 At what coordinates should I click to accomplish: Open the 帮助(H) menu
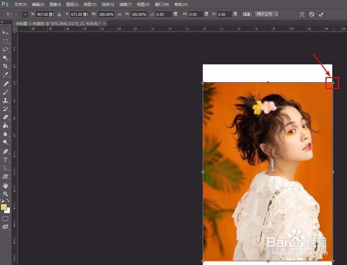click(x=181, y=5)
